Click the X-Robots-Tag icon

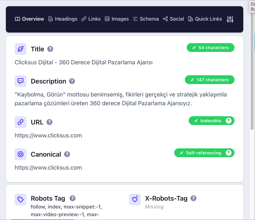click(135, 200)
